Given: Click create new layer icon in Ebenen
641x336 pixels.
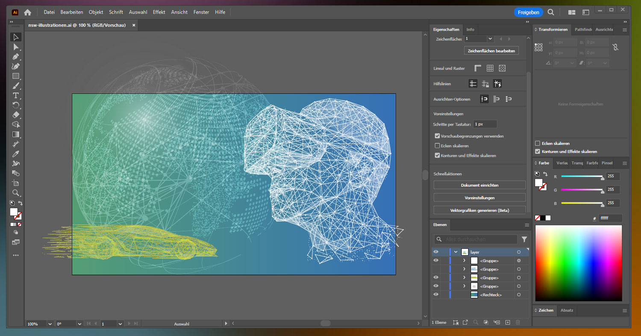Looking at the screenshot, I should (x=508, y=322).
